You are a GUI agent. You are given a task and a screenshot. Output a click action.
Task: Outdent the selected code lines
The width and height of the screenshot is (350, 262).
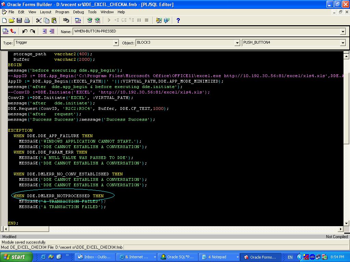click(x=52, y=31)
